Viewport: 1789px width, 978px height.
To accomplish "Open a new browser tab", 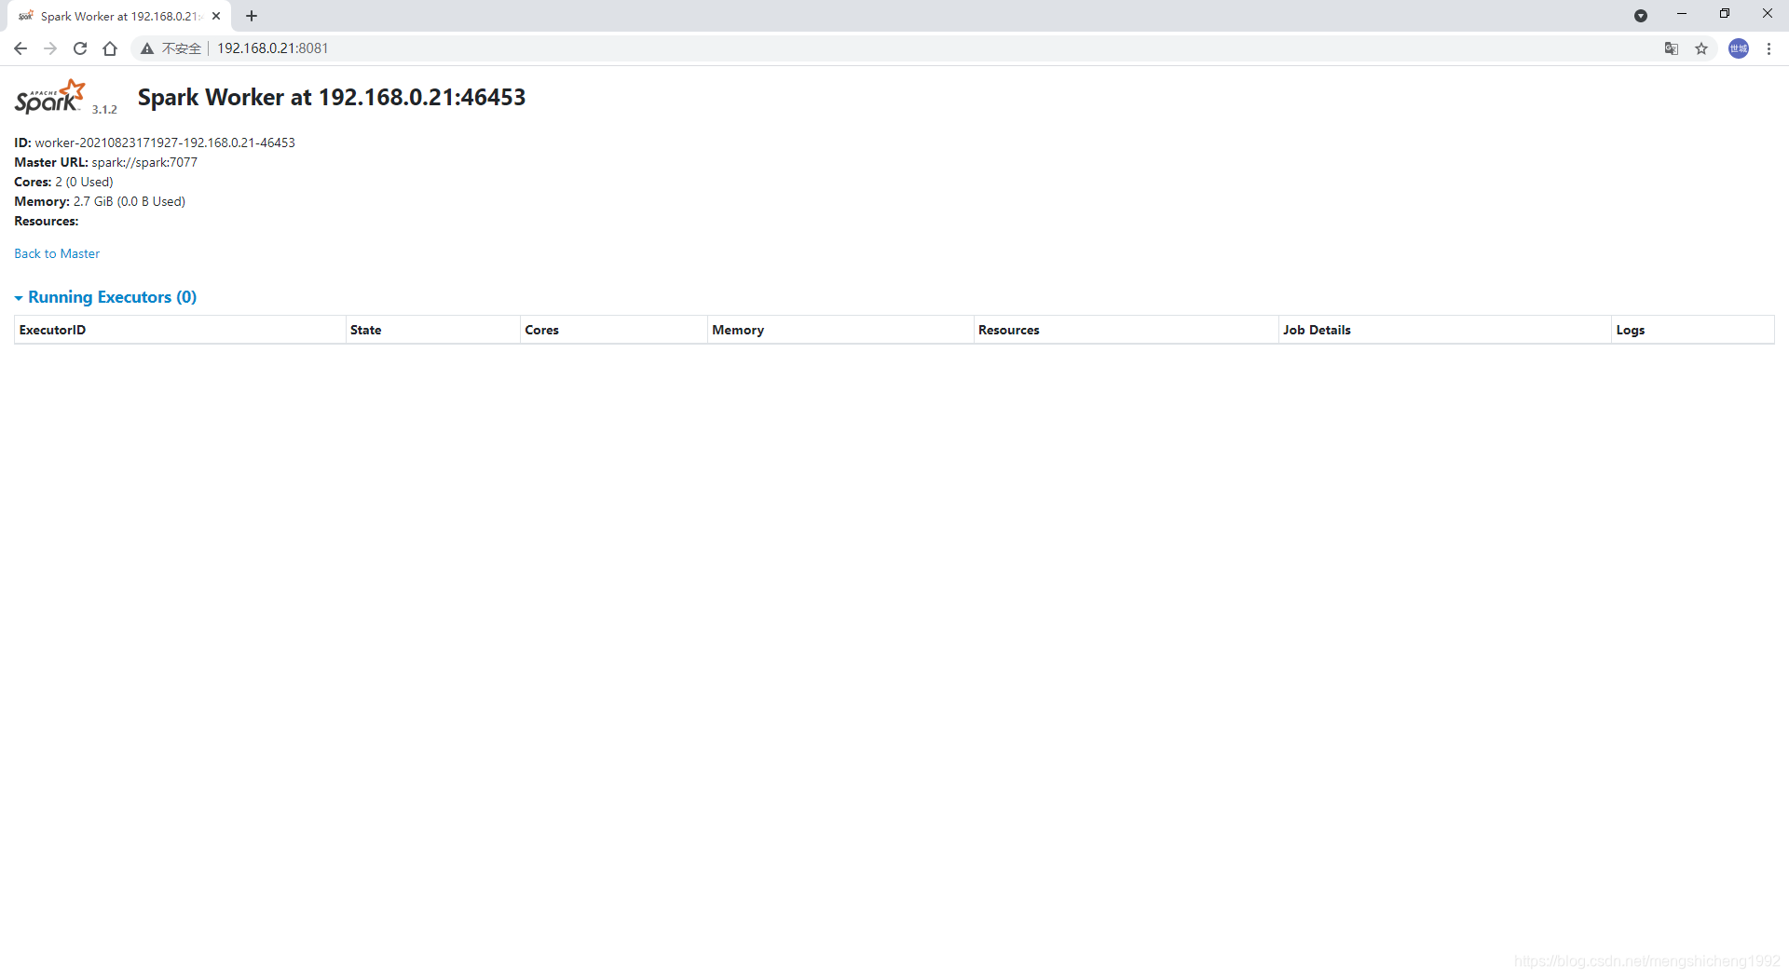I will click(252, 16).
